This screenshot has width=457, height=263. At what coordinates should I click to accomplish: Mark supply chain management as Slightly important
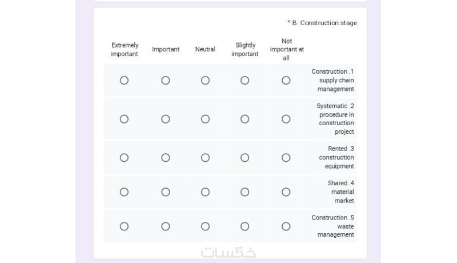245,80
